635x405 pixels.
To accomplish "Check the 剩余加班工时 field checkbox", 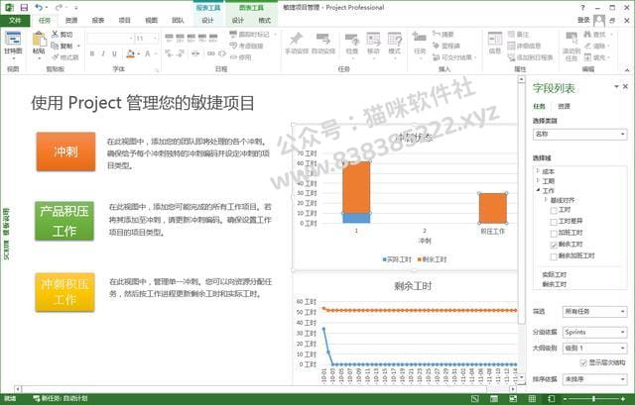I will pos(554,256).
